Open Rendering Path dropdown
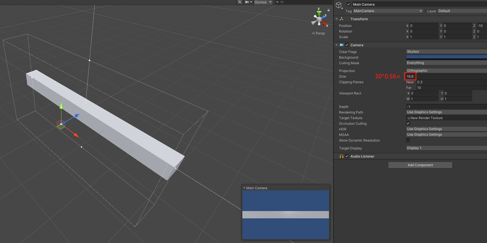Screen dimensions: 487x243 [x=447, y=112]
